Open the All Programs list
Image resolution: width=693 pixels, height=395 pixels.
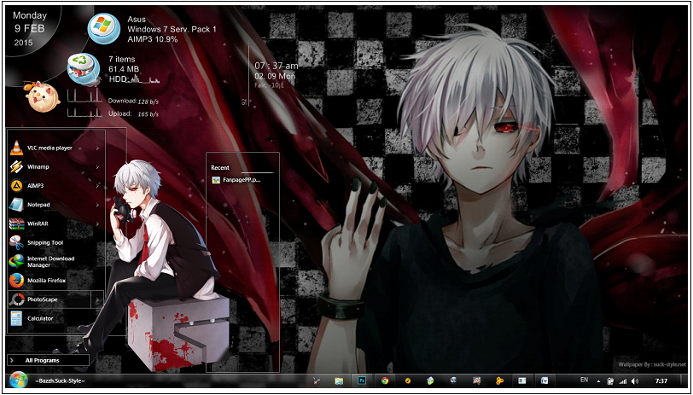click(48, 360)
